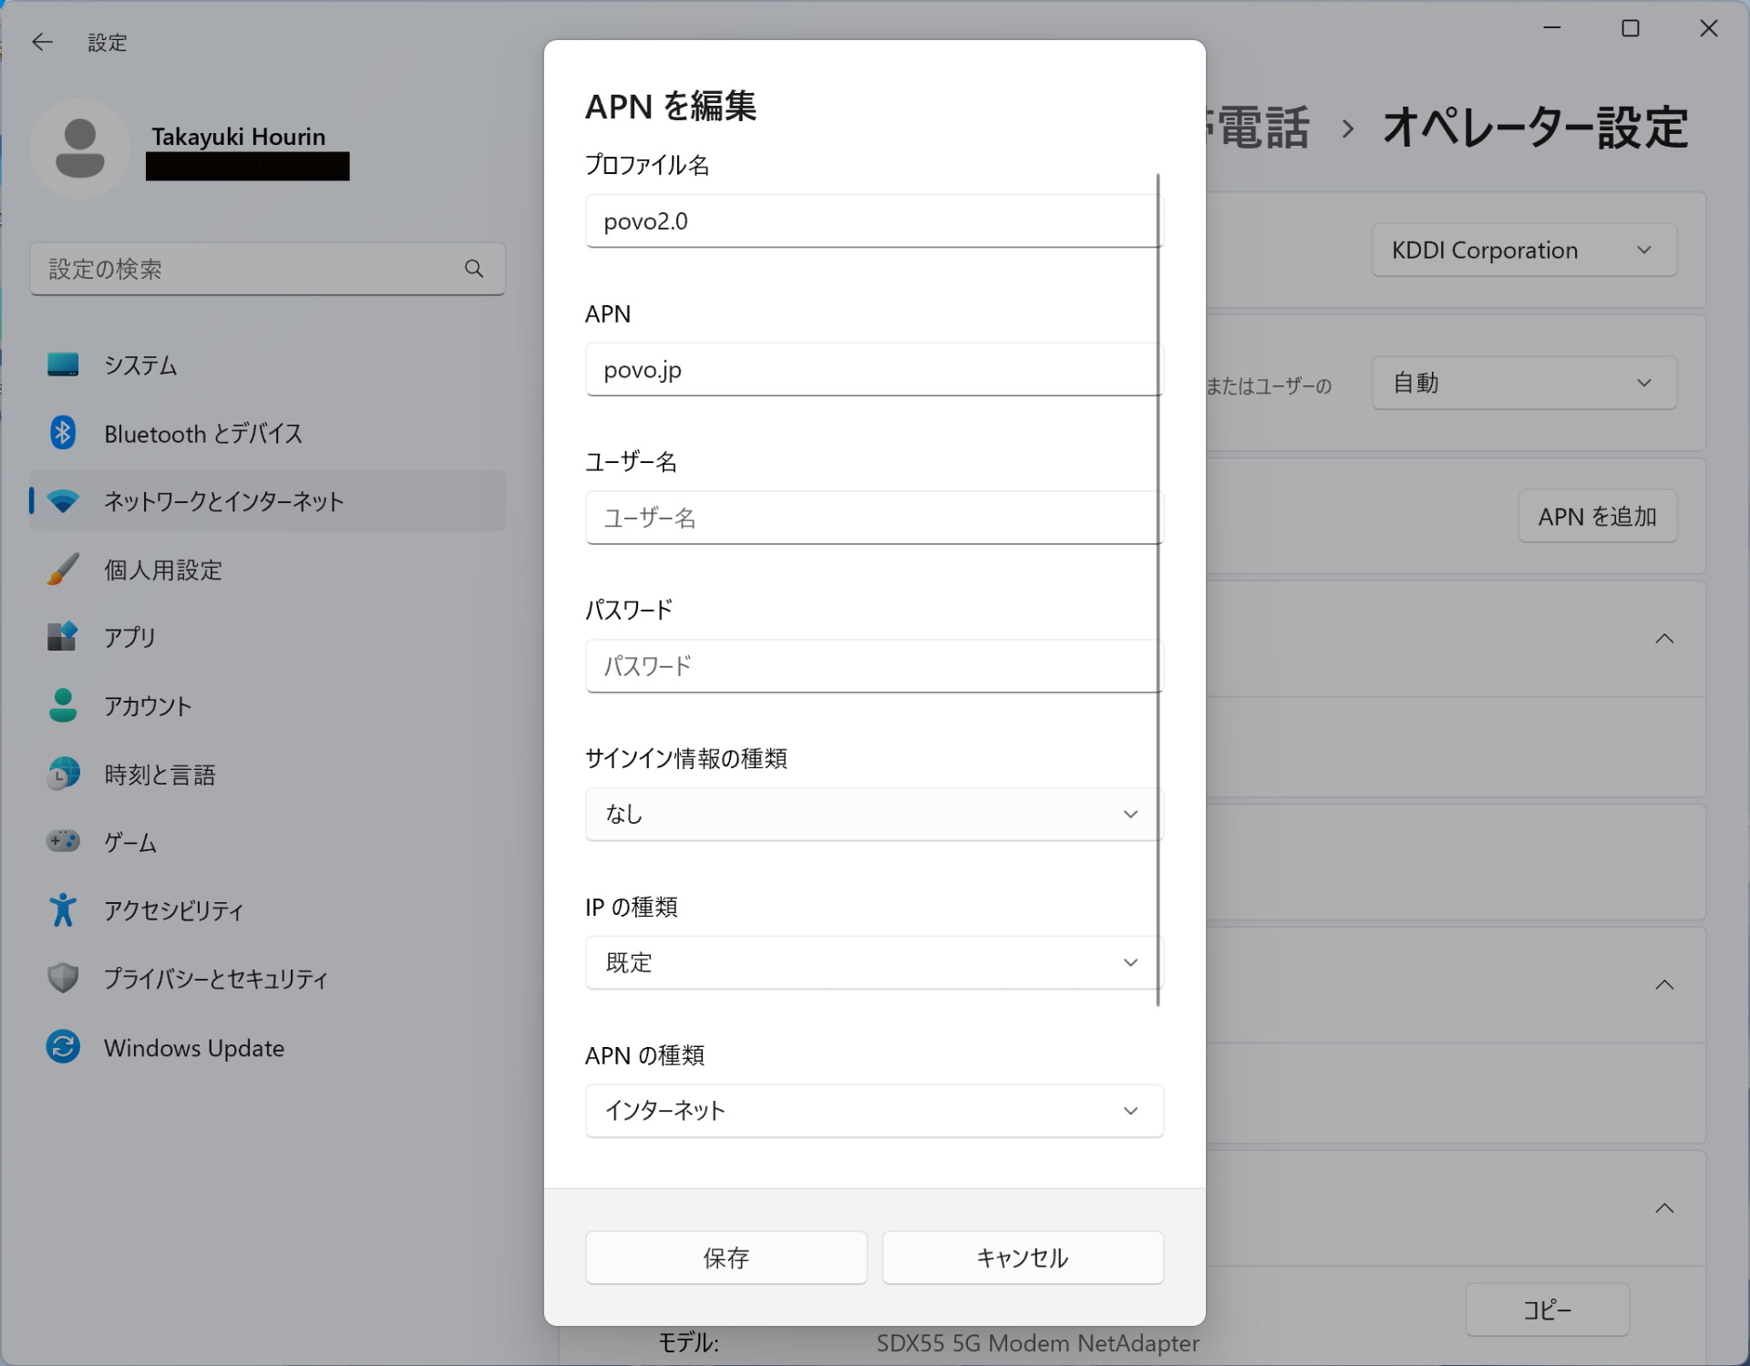Open the APN の種類 dropdown

pos(872,1111)
